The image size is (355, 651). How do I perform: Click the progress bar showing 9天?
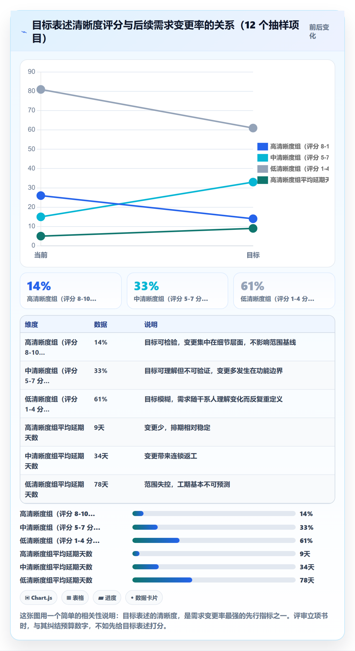point(214,554)
